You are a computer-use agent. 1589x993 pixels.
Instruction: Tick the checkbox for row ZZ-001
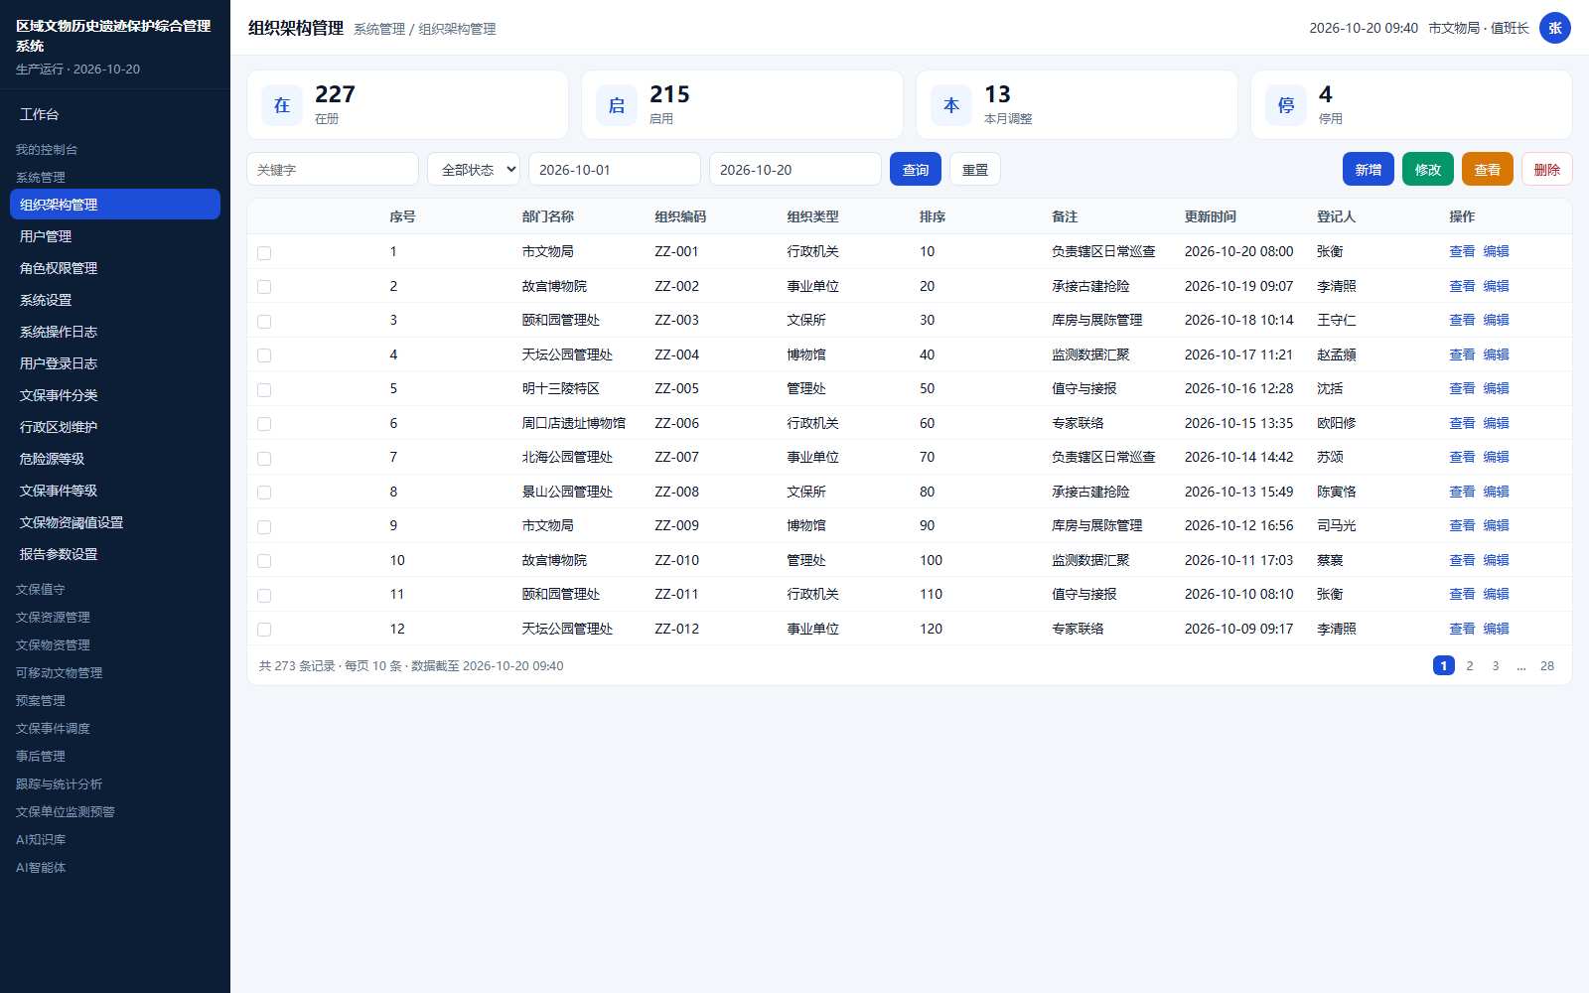coord(264,252)
